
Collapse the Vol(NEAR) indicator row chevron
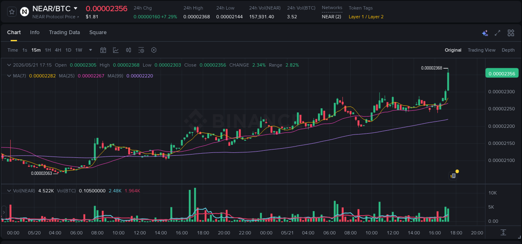(x=9, y=191)
